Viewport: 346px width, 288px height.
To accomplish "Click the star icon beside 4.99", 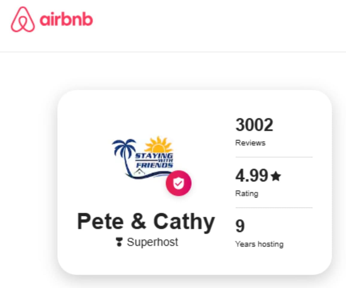I will click(x=275, y=177).
